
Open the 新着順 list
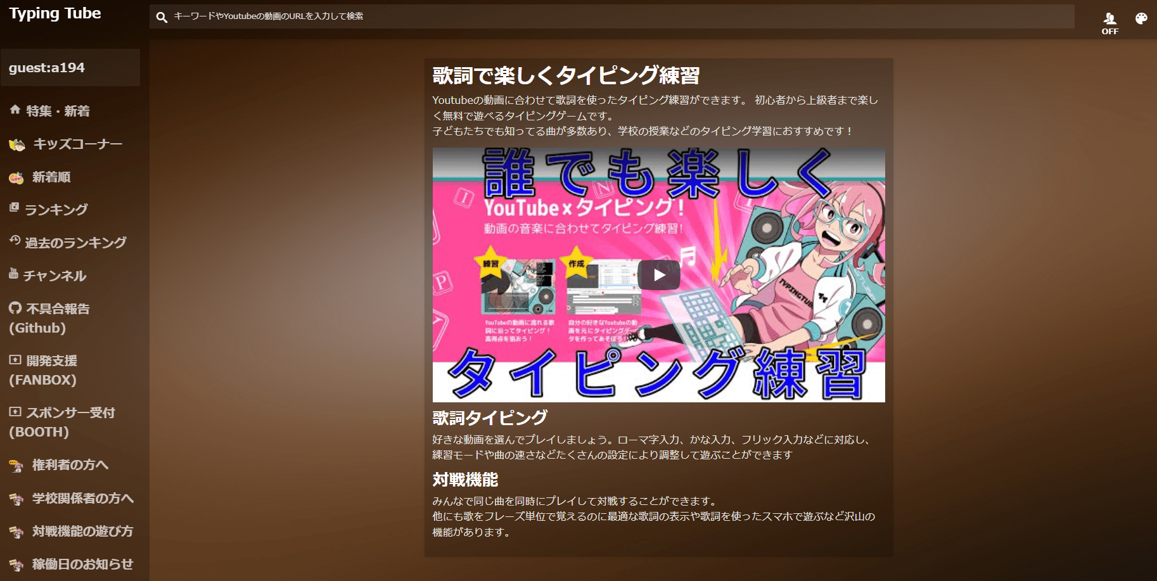pos(51,177)
